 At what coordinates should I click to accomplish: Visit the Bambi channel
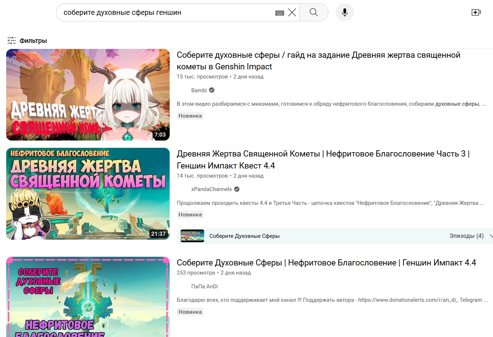[x=199, y=90]
